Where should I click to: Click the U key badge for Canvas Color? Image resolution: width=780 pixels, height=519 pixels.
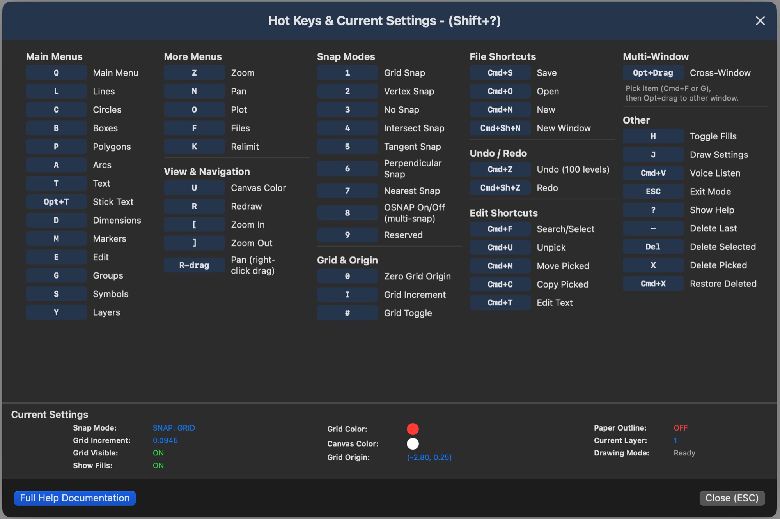pos(194,188)
